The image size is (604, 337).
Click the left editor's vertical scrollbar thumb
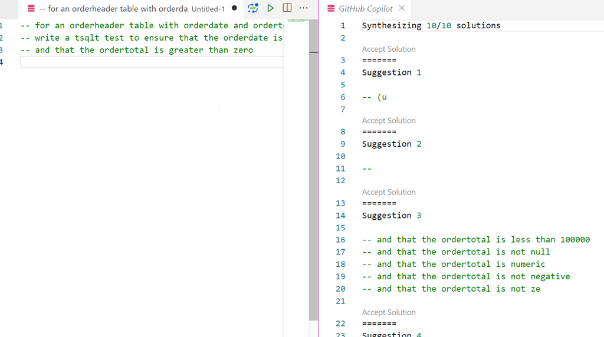[x=313, y=177]
